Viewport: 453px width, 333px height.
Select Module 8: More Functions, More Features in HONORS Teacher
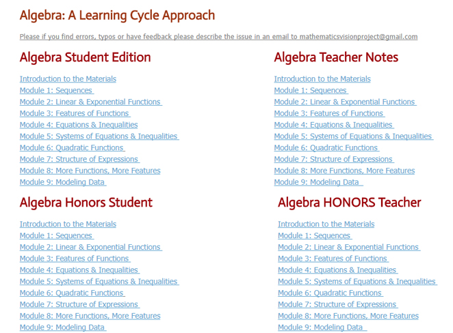348,316
